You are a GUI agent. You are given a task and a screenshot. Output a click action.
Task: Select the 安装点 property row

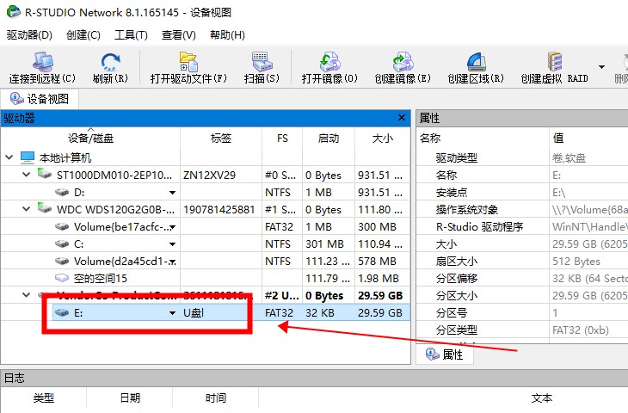522,192
